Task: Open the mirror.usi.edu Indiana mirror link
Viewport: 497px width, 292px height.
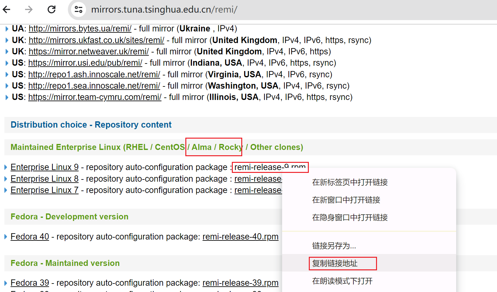Action: tap(85, 63)
